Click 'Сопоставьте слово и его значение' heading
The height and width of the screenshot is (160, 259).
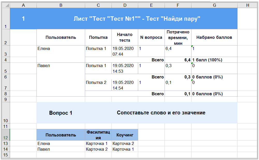pyautogui.click(x=161, y=113)
